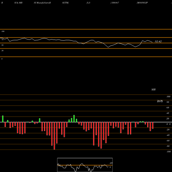Click the RSI value 52.42 label
This screenshot has height=172, width=172.
(158, 42)
